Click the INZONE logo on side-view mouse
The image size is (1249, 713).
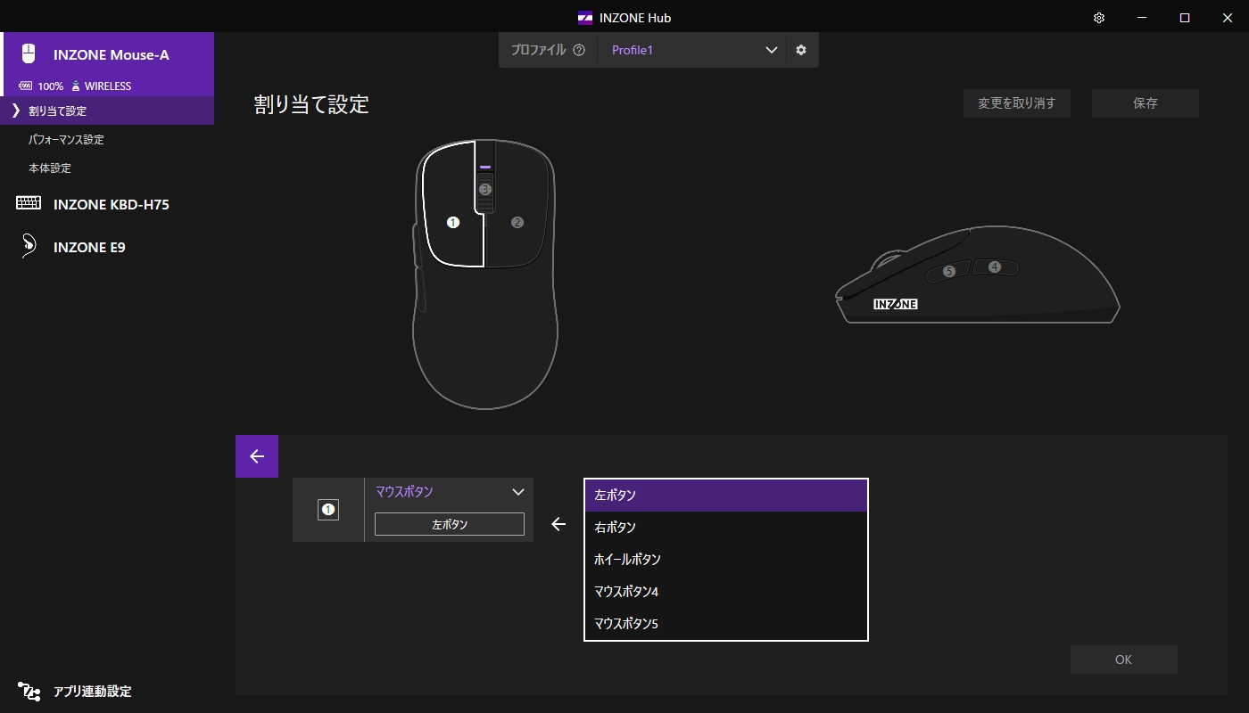click(x=896, y=304)
